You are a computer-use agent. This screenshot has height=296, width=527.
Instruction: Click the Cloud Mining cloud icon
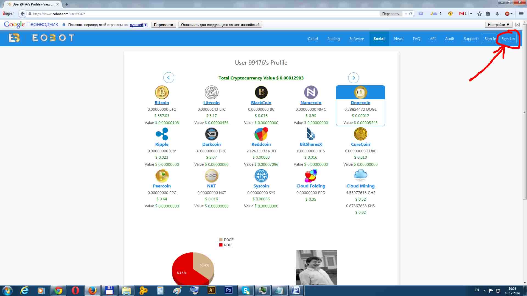[360, 175]
